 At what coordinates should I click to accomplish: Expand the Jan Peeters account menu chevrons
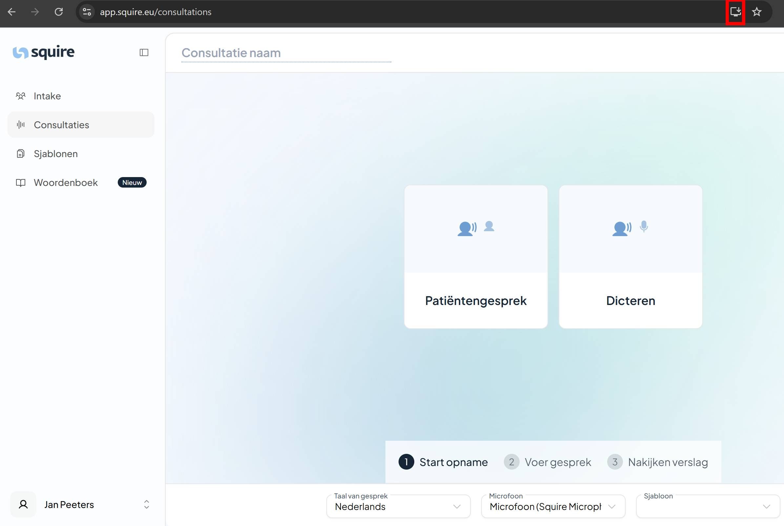tap(147, 504)
